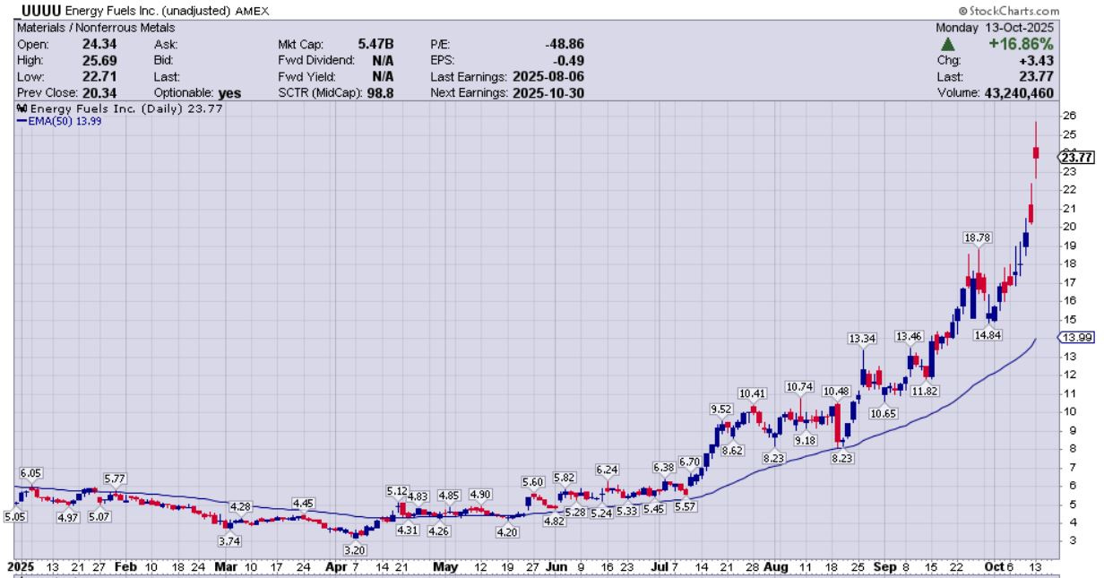Click the 5.12 high annotation

(397, 490)
